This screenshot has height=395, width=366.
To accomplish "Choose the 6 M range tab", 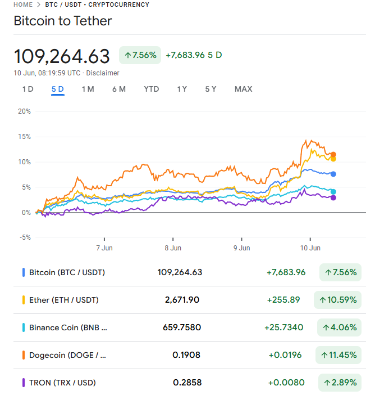I will click(x=119, y=89).
